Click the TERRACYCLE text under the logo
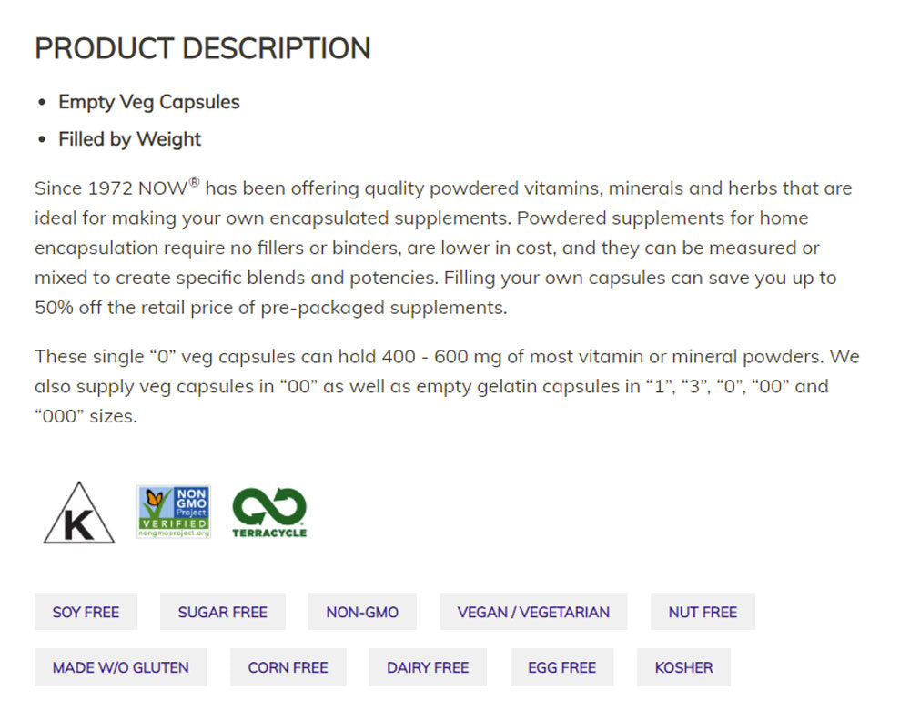910x711 pixels. (x=268, y=533)
